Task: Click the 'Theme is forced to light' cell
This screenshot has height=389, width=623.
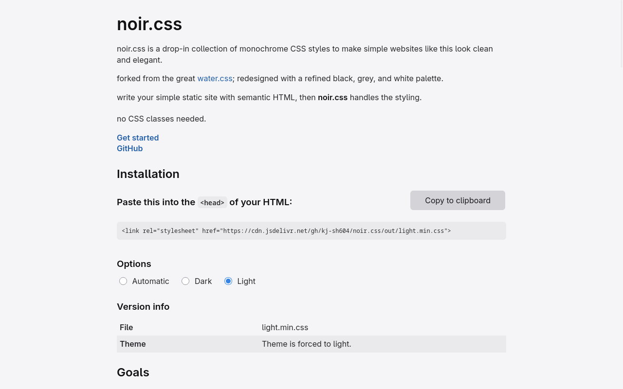Action: click(x=306, y=344)
